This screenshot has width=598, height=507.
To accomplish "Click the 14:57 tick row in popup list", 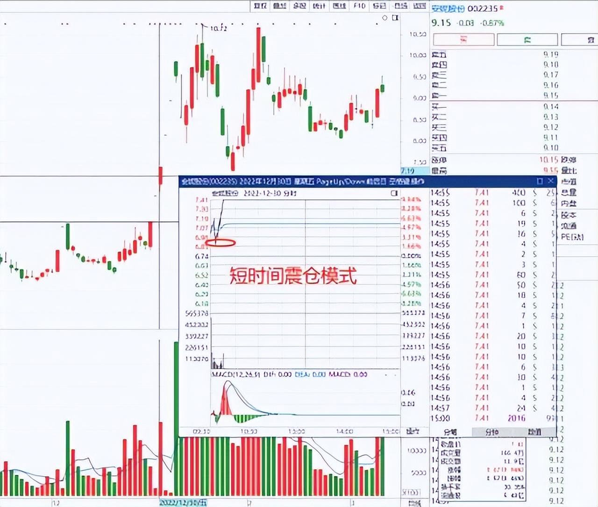I will [x=493, y=408].
